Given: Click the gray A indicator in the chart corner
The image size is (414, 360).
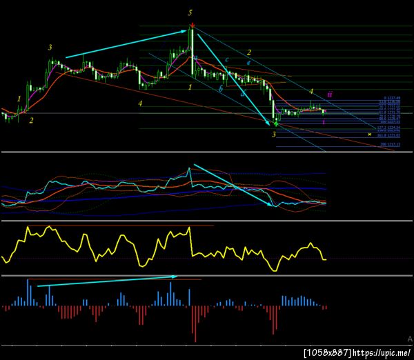Looking at the screenshot, I should click(410, 339).
